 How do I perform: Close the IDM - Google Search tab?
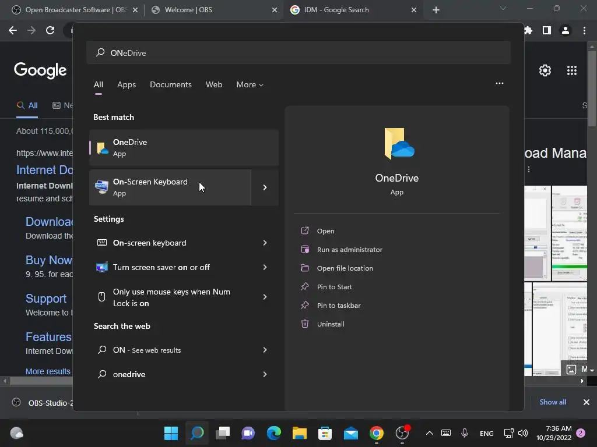tap(414, 10)
